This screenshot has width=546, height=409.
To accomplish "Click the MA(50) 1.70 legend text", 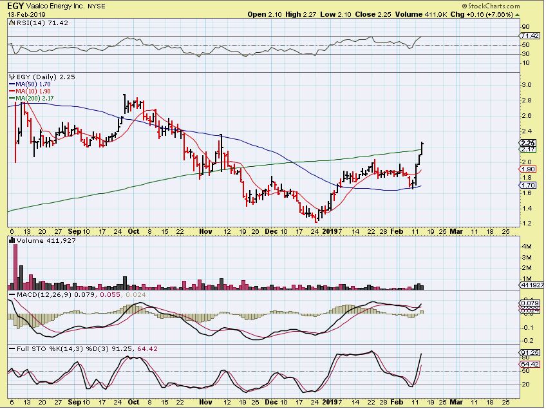I will (x=33, y=84).
